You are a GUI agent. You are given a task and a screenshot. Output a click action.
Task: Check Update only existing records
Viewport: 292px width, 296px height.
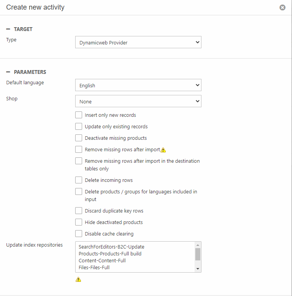pos(79,126)
